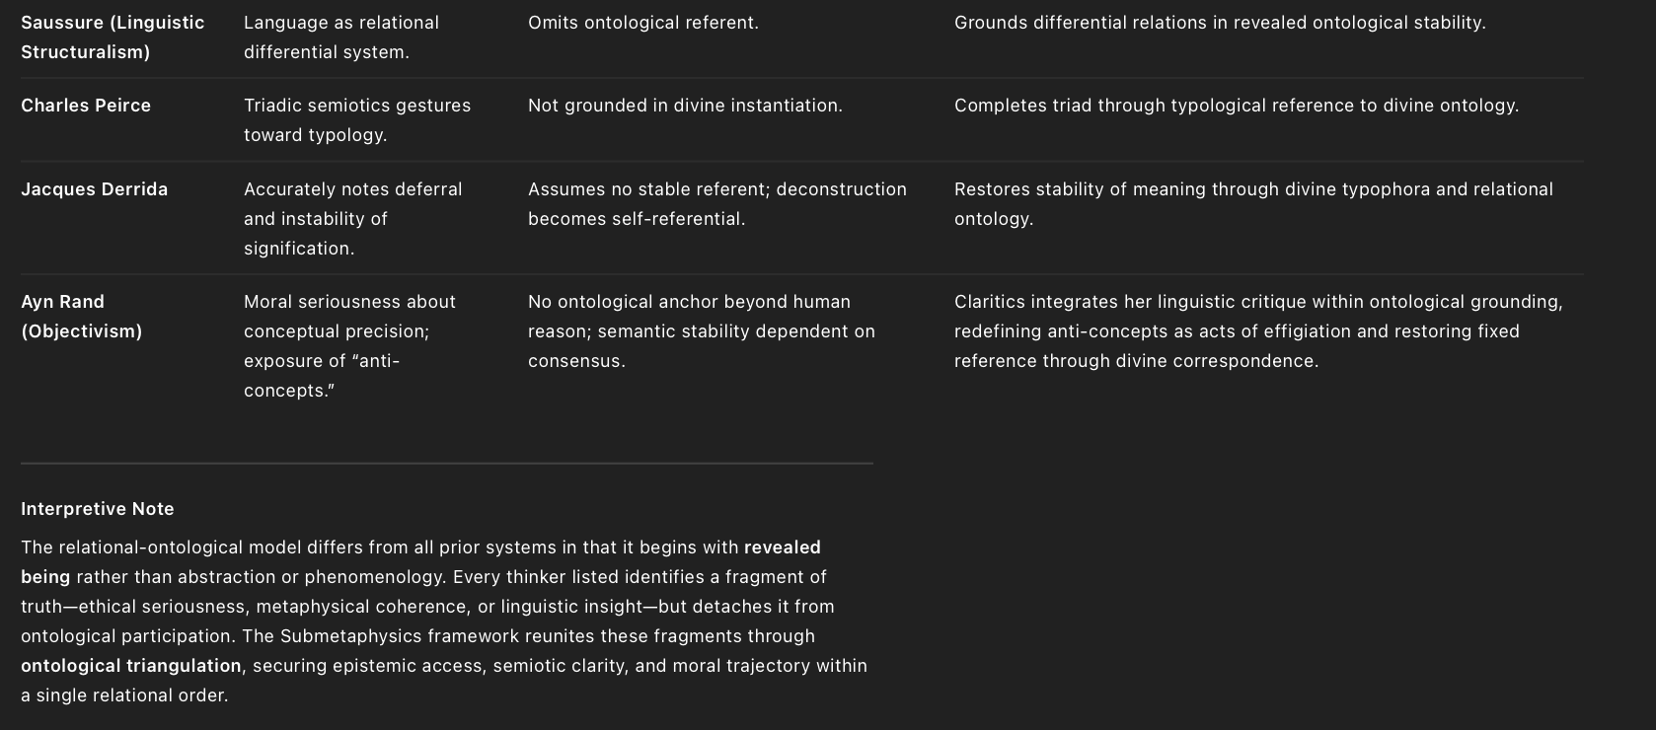Screen dimensions: 1656x730
Task: Click the "Interpretive Note" heading
Action: [97, 509]
